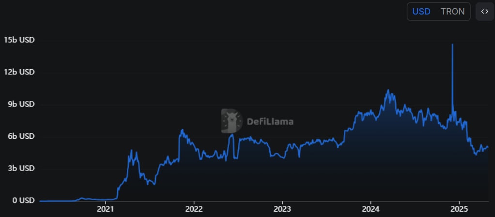Switch chart denomination to TRON
This screenshot has height=217, width=495.
click(x=453, y=12)
